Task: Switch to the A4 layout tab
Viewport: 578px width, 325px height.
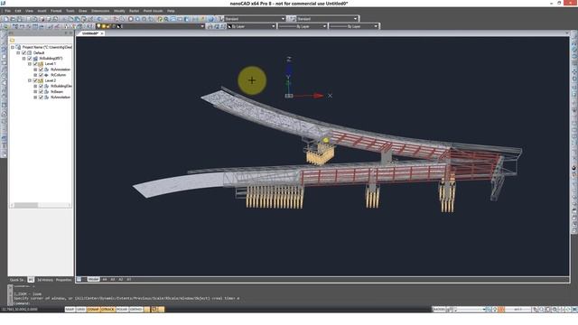Action: [x=105, y=280]
